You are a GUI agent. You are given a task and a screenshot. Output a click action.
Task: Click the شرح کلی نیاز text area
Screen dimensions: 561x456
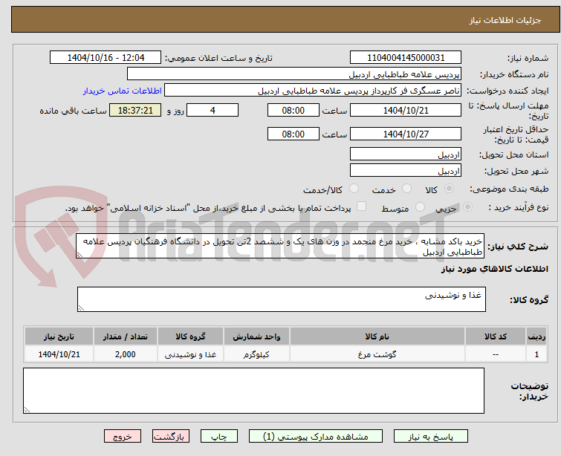(280, 246)
